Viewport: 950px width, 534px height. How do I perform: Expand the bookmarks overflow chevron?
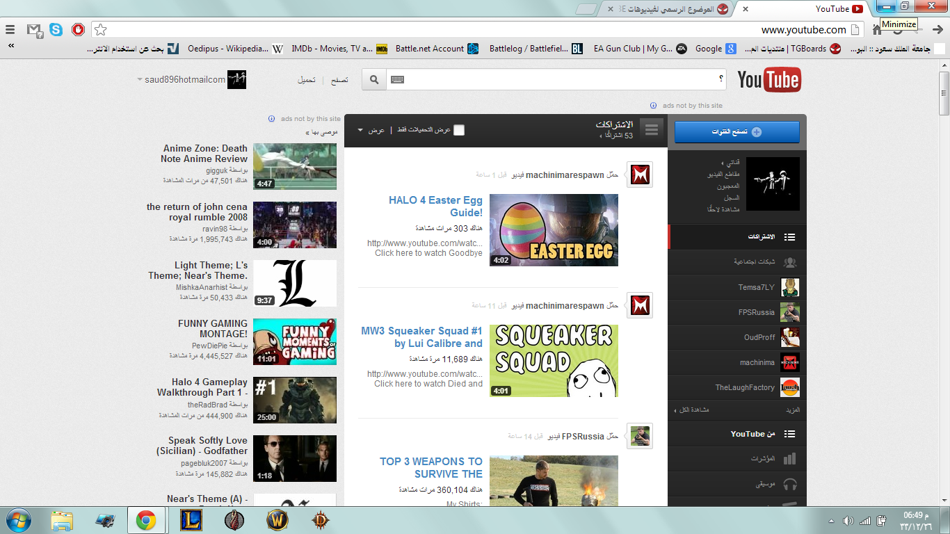11,46
